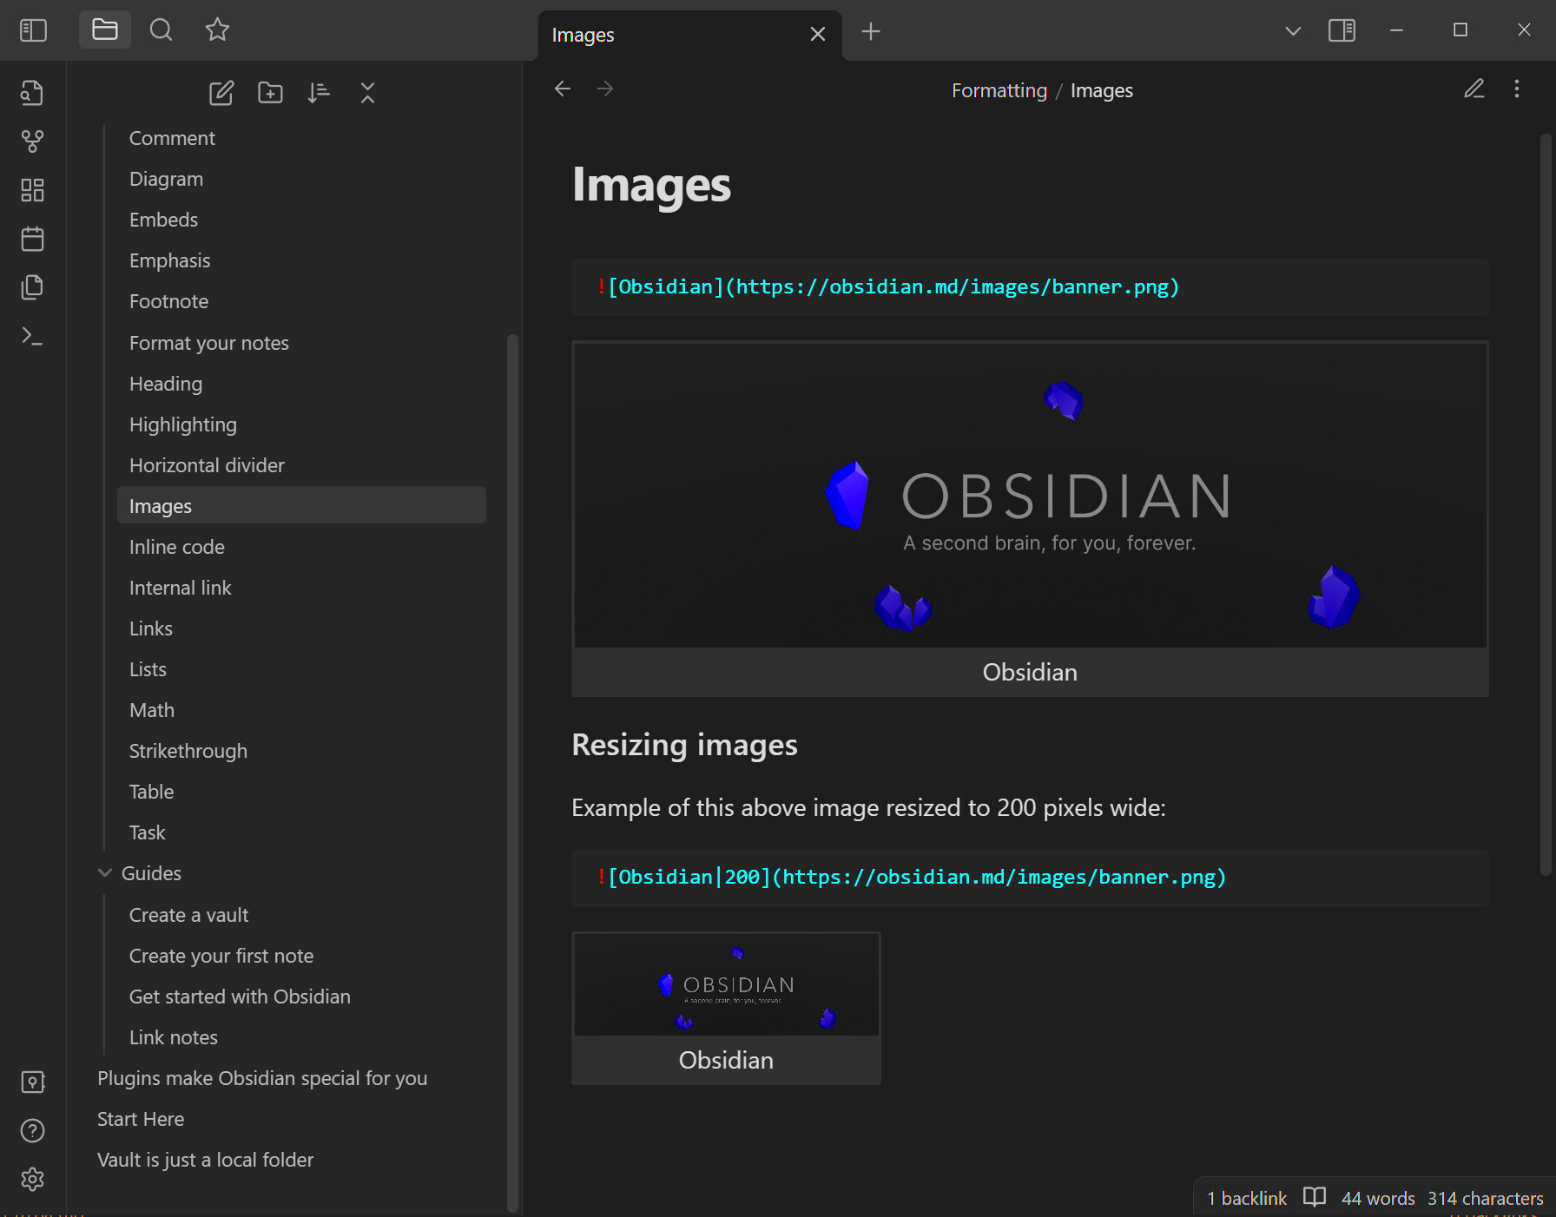Change sort order icon
Image resolution: width=1556 pixels, height=1217 pixels.
319,92
